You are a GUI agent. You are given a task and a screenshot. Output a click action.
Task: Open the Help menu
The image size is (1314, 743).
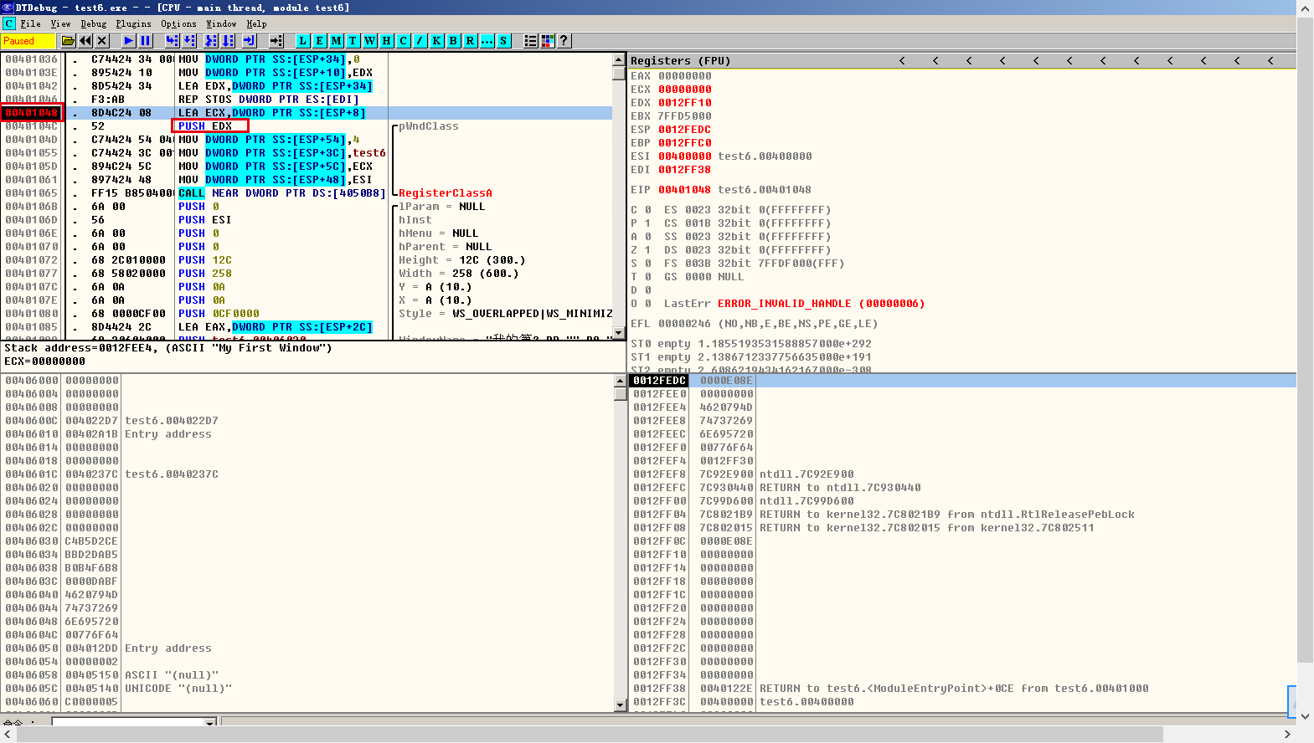[256, 23]
